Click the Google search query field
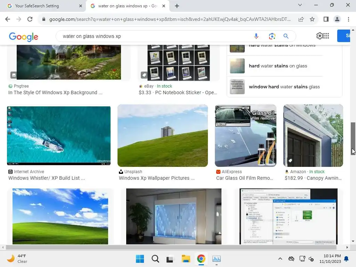The width and height of the screenshot is (356, 267). click(x=154, y=36)
